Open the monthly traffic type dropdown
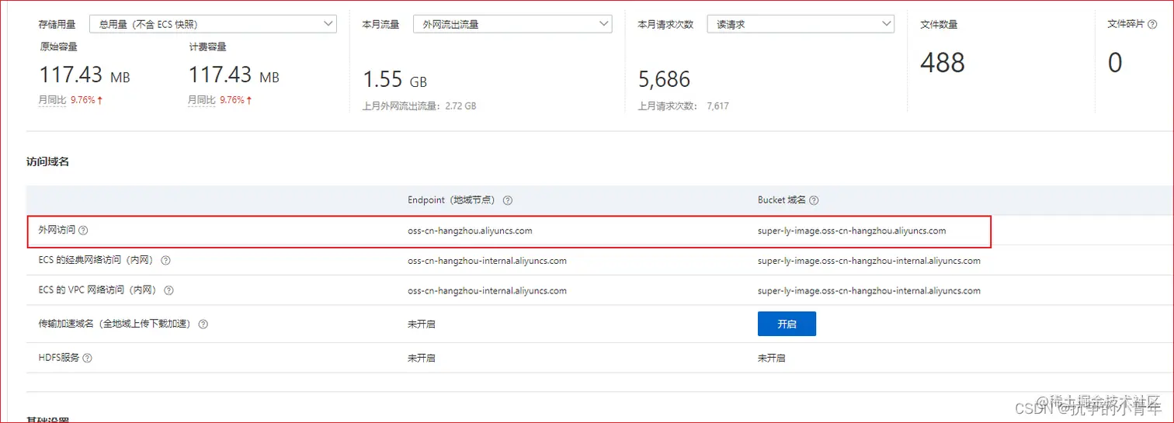The width and height of the screenshot is (1174, 423). (512, 24)
